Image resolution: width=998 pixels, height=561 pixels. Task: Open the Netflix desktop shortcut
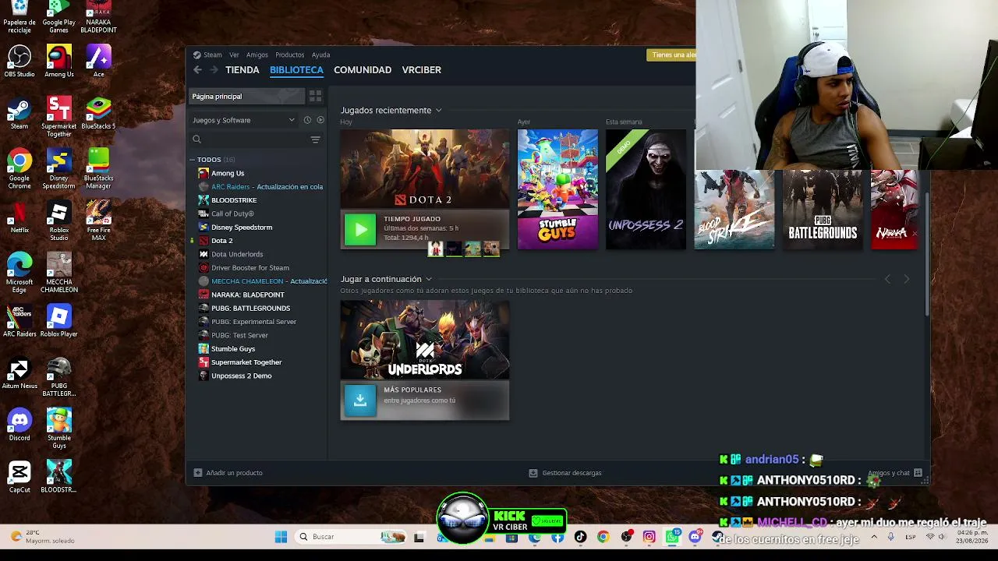click(19, 217)
